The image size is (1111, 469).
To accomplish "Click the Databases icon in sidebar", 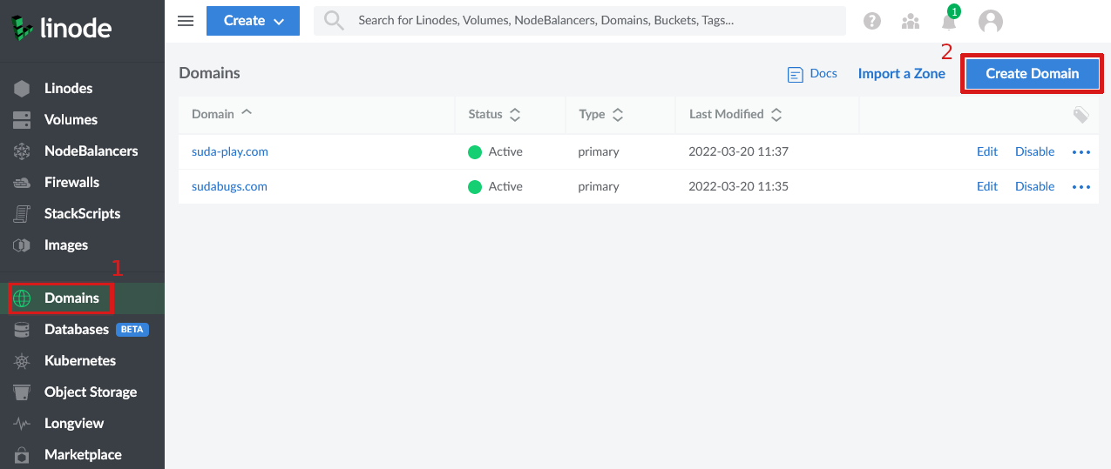I will (x=22, y=330).
